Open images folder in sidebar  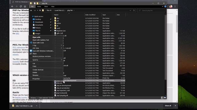coord(38,34)
